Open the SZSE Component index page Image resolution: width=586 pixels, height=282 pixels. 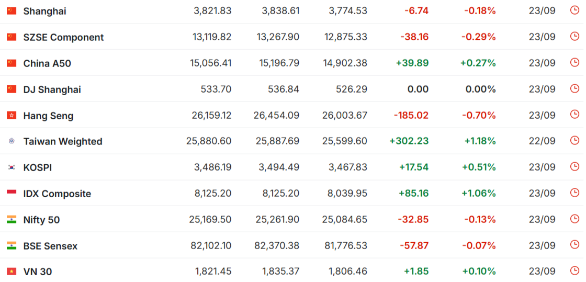[x=63, y=37]
